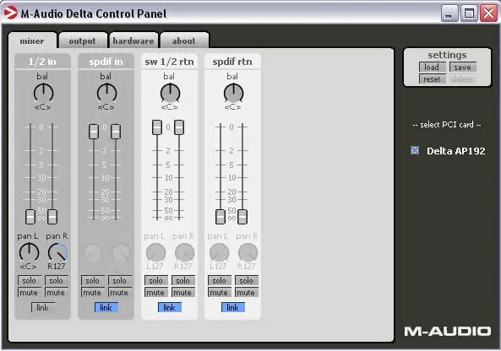This screenshot has width=501, height=351.
Task: Minimize the Delta Control Panel window
Action: (x=449, y=13)
